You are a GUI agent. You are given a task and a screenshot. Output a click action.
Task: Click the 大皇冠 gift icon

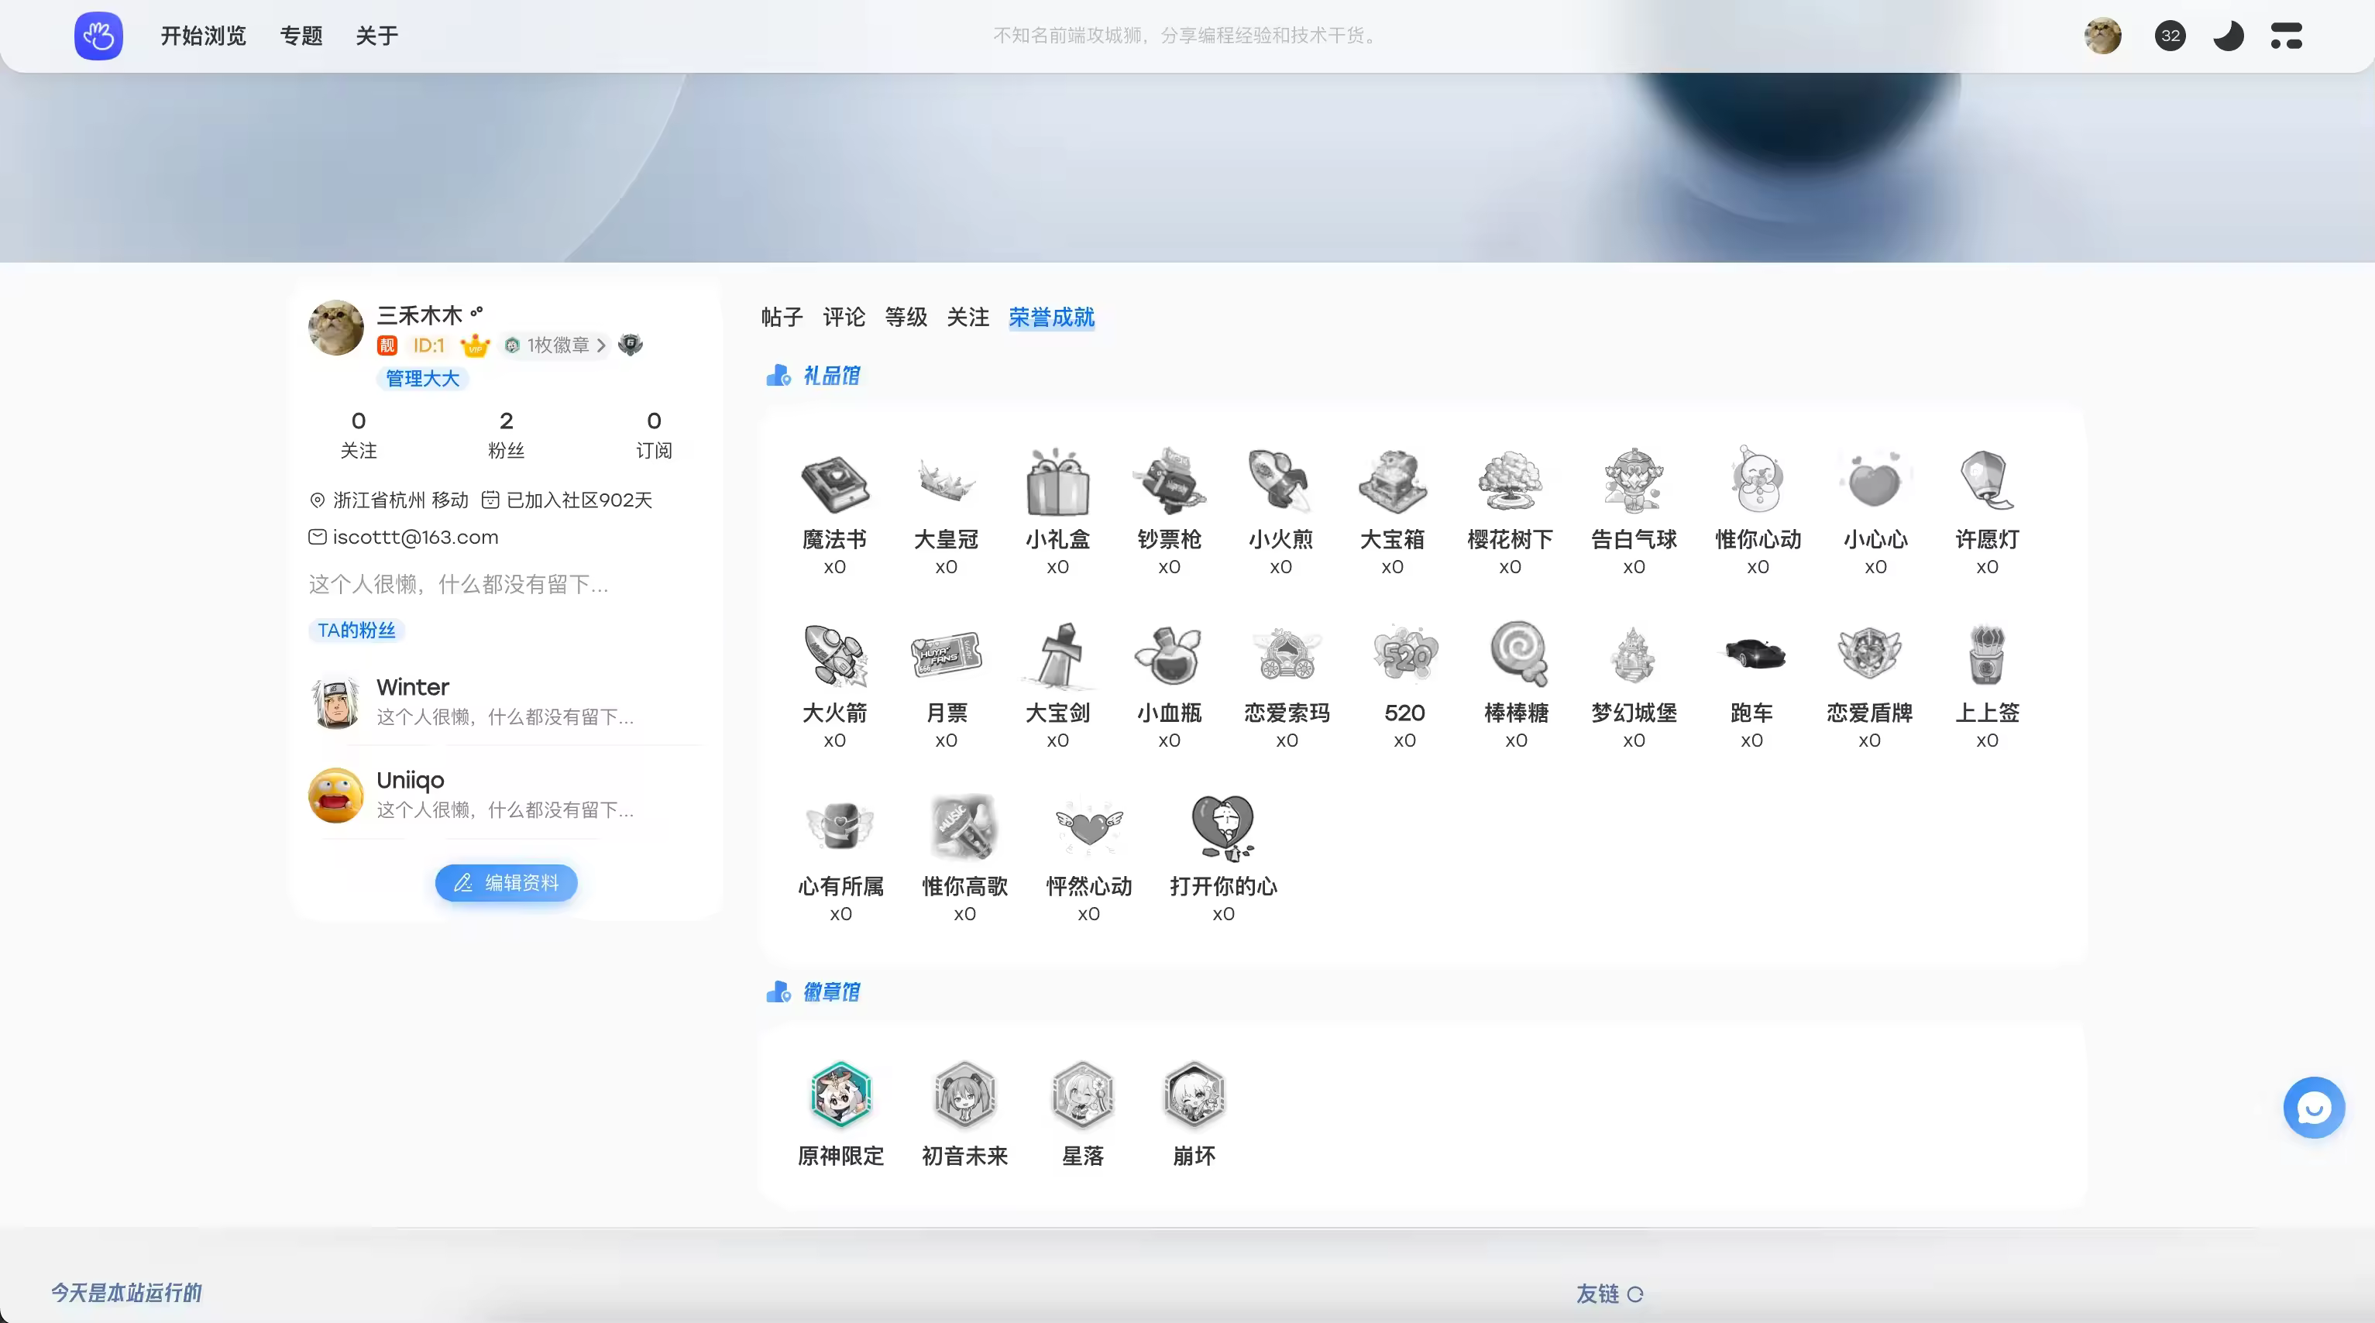[946, 482]
